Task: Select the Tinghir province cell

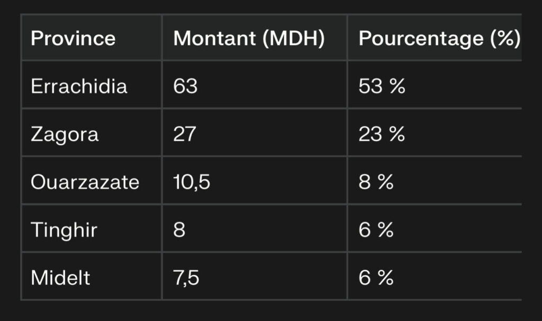Action: pos(64,230)
